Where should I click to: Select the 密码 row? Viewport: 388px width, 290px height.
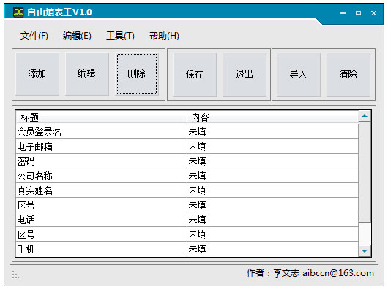click(x=187, y=161)
